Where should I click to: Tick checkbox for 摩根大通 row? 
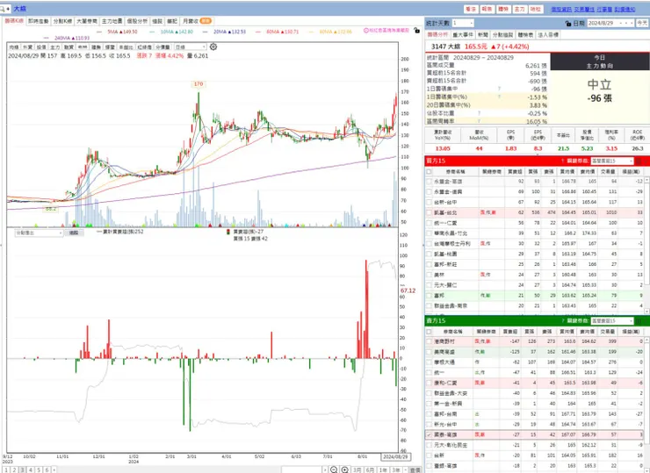(429, 362)
